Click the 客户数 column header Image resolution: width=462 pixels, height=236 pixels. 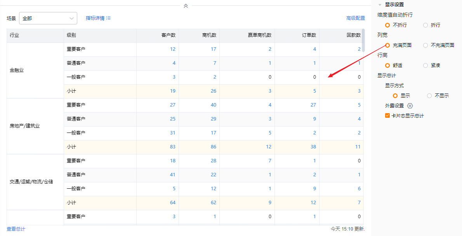[x=168, y=35]
